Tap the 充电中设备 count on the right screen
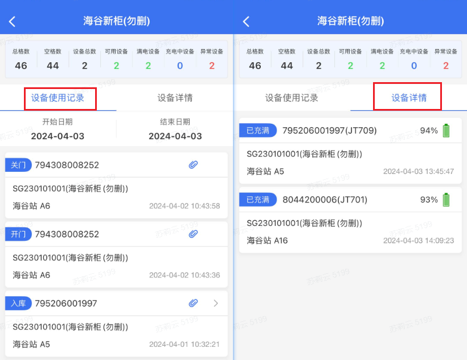467x360 pixels. coord(413,65)
